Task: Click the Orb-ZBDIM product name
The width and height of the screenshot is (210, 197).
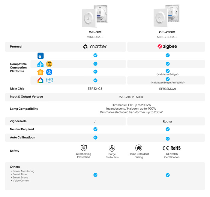Action: pyautogui.click(x=167, y=32)
